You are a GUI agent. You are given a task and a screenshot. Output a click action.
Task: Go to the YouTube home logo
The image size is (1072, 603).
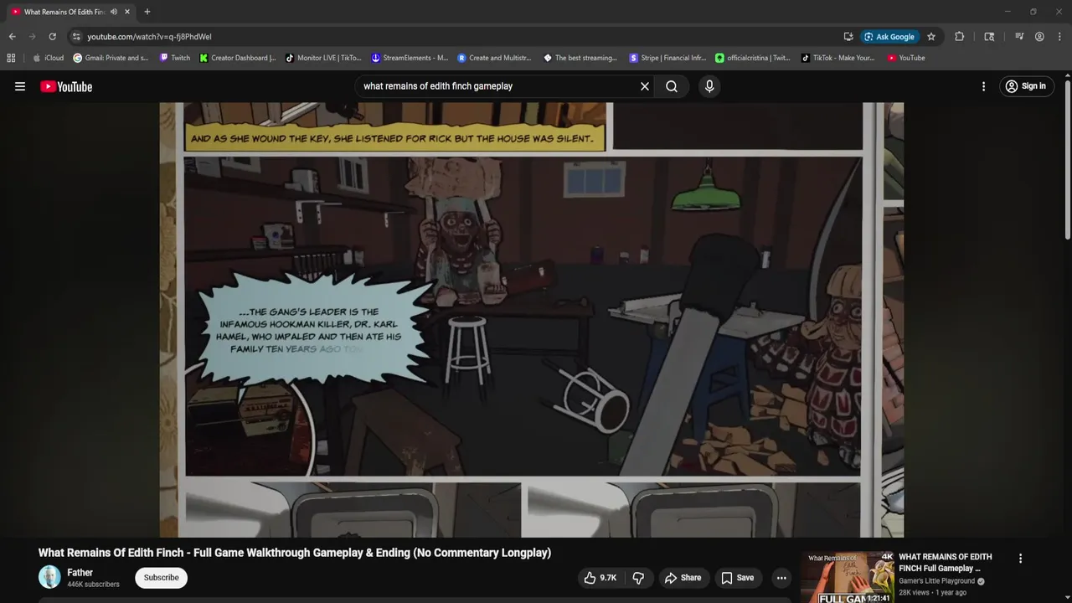click(66, 86)
